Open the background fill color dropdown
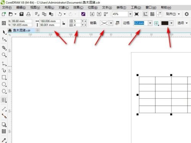Viewport: 191px width, 143px height. tap(111, 23)
